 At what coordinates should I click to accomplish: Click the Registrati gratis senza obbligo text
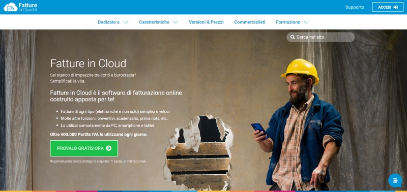(98, 161)
